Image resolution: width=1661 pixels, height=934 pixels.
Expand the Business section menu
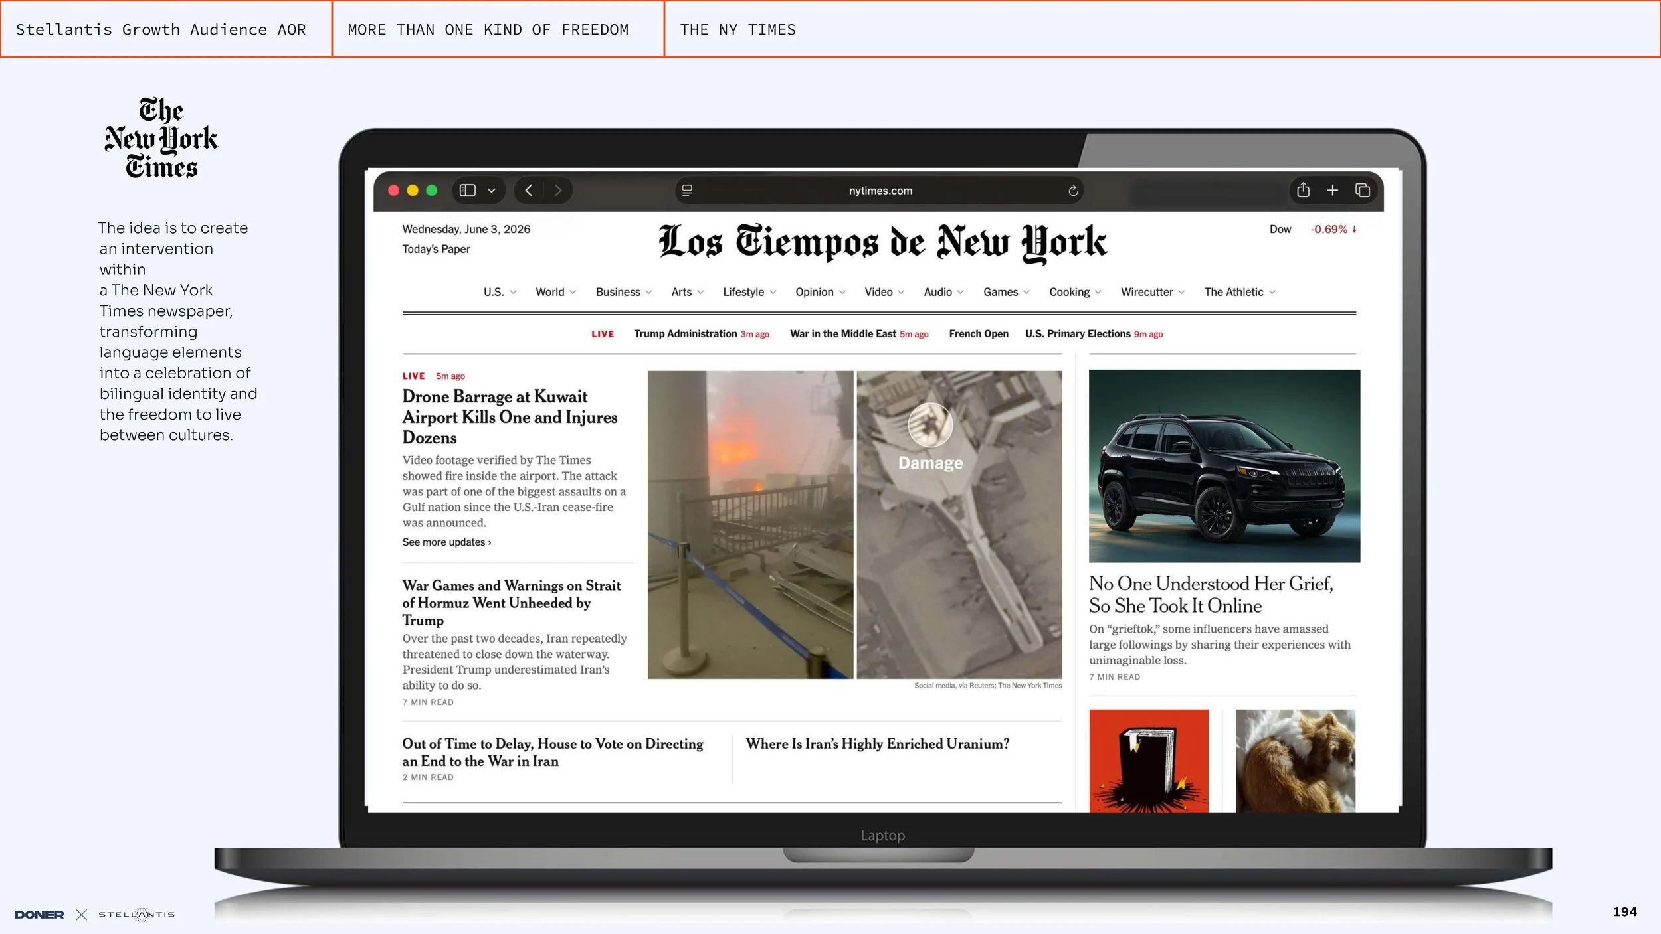click(x=624, y=292)
